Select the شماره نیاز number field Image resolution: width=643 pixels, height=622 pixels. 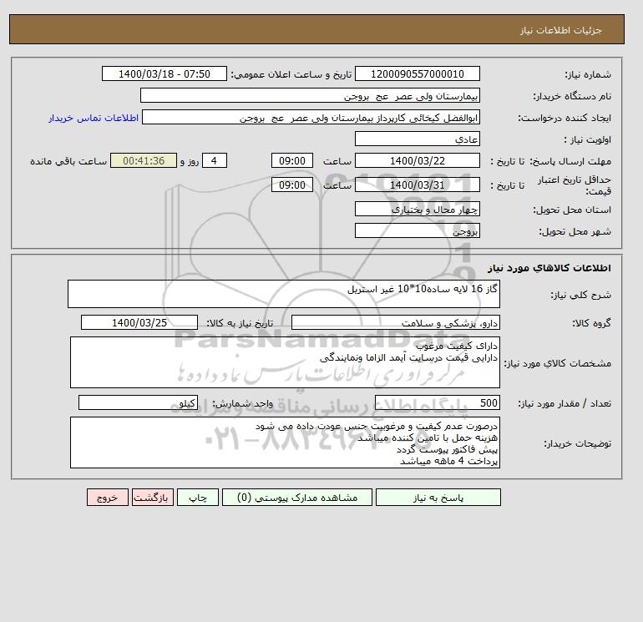pyautogui.click(x=417, y=73)
